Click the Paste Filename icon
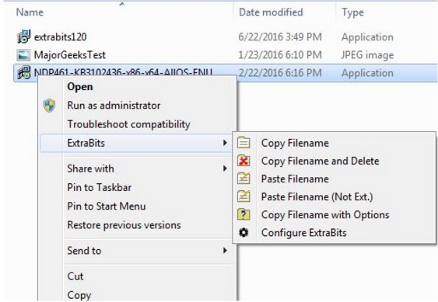The image size is (438, 302). click(x=244, y=179)
